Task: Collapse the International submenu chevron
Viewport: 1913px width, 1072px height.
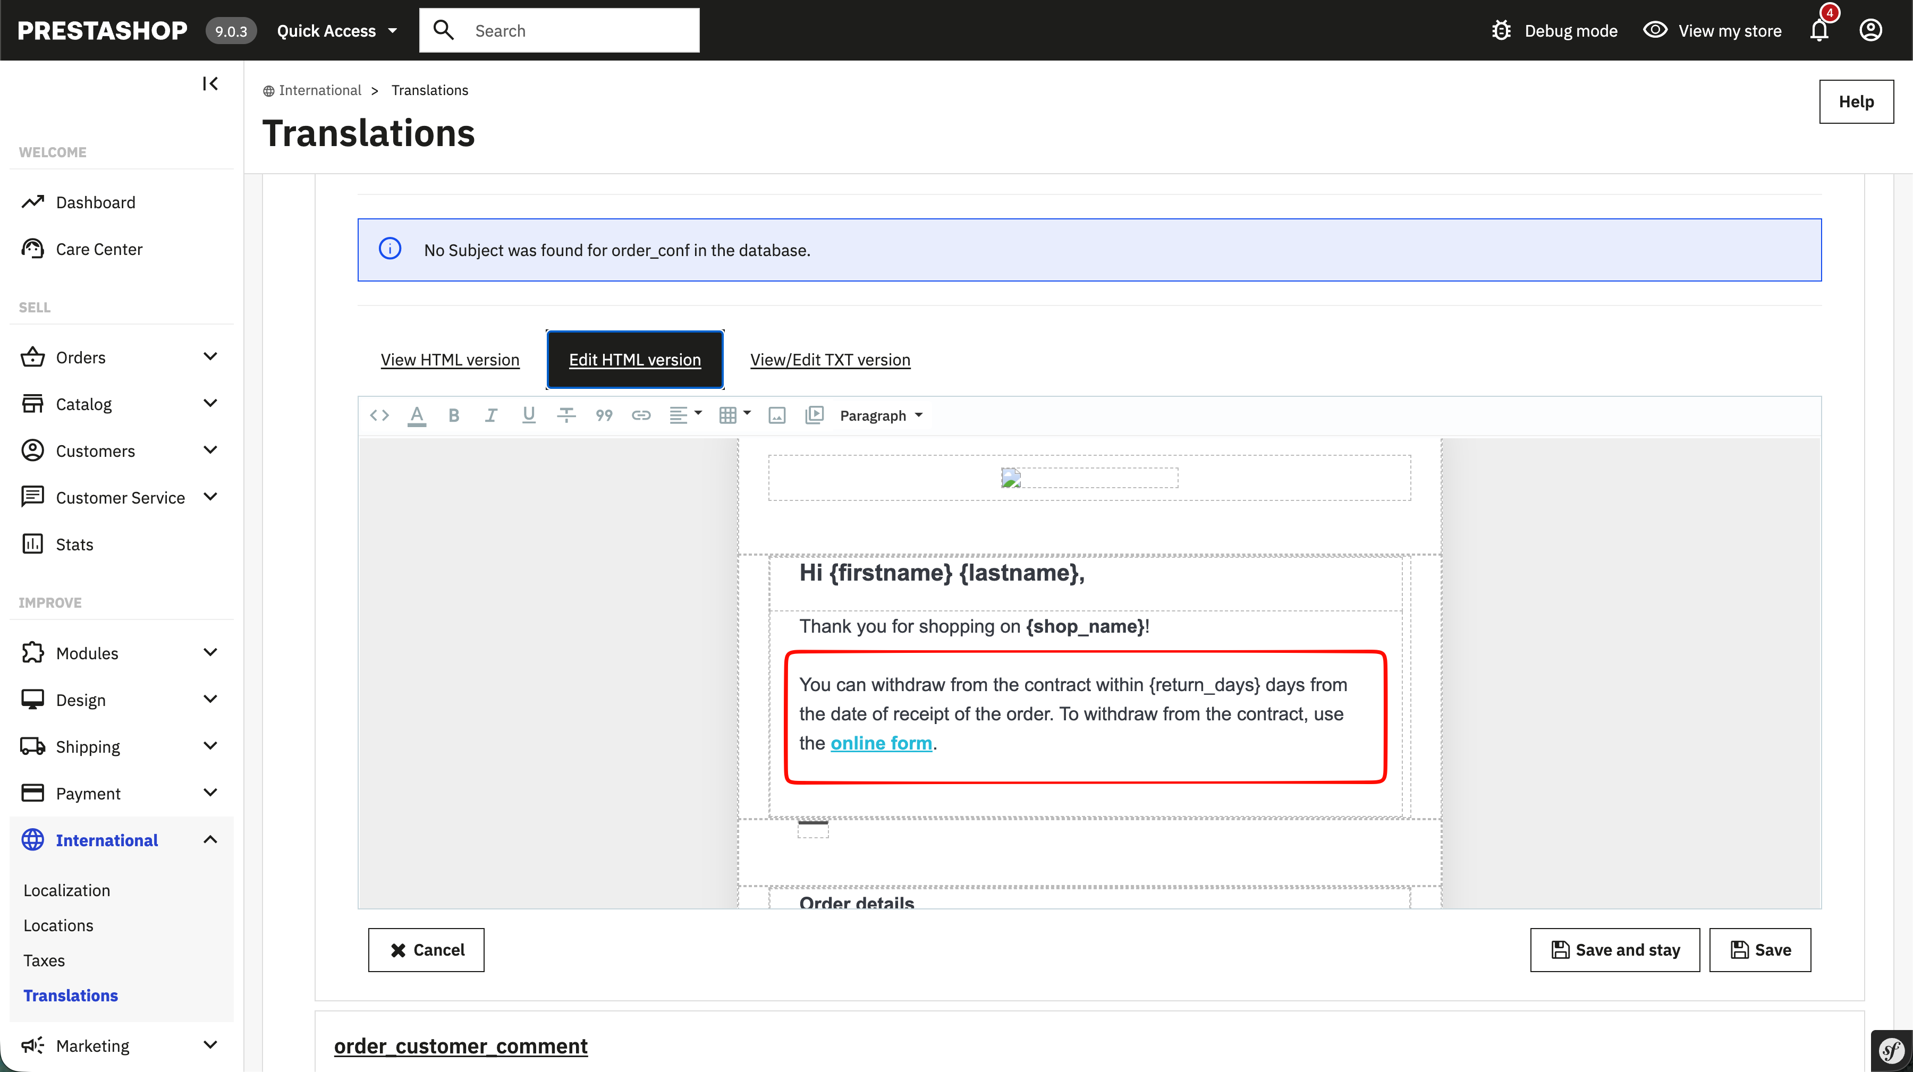Action: [210, 840]
